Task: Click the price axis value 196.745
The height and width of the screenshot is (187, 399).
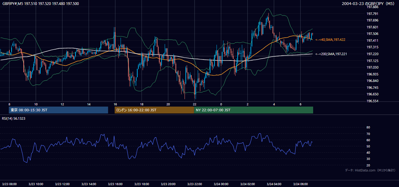Action: click(x=372, y=88)
